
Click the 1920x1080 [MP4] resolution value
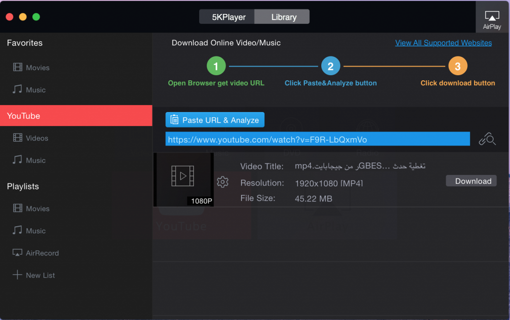click(x=329, y=183)
